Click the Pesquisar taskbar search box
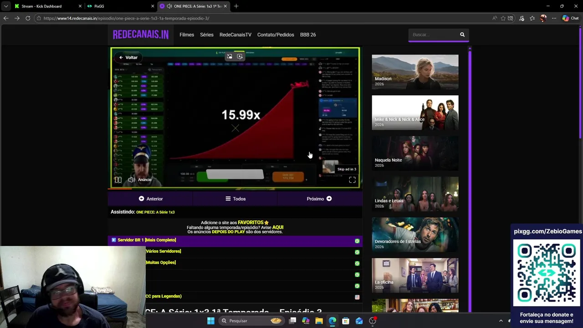The width and height of the screenshot is (583, 328). [x=252, y=321]
